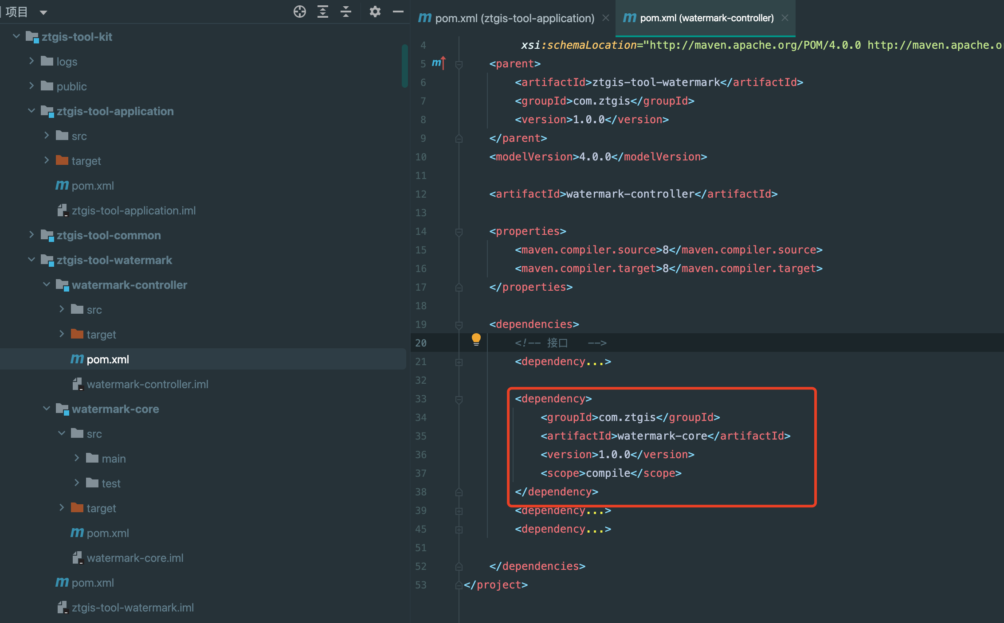Select ztgis-tool-application.iml in the tree
This screenshot has width=1004, height=623.
pyautogui.click(x=133, y=210)
